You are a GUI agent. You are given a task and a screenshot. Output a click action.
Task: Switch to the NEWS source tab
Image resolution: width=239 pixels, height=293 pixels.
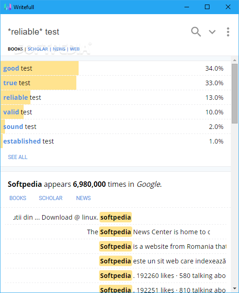point(59,49)
